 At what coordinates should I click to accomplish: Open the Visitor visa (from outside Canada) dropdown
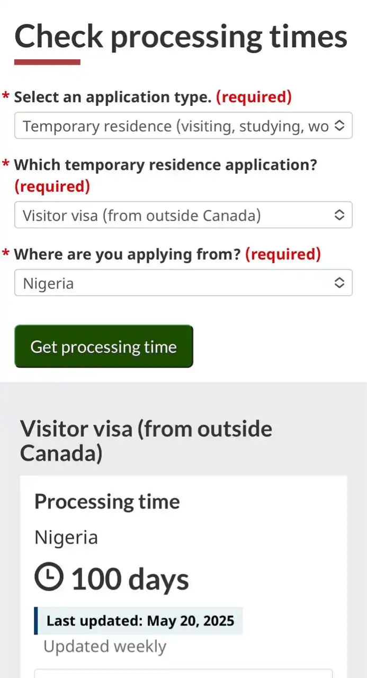(183, 215)
